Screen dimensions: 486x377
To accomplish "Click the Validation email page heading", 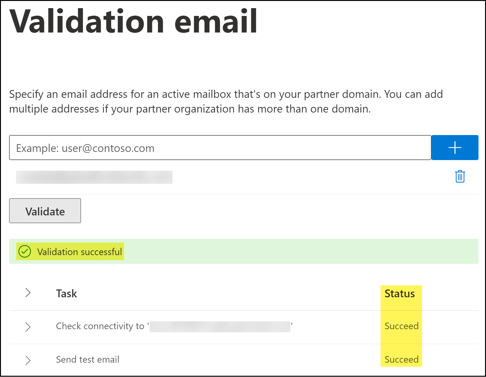I will 133,21.
